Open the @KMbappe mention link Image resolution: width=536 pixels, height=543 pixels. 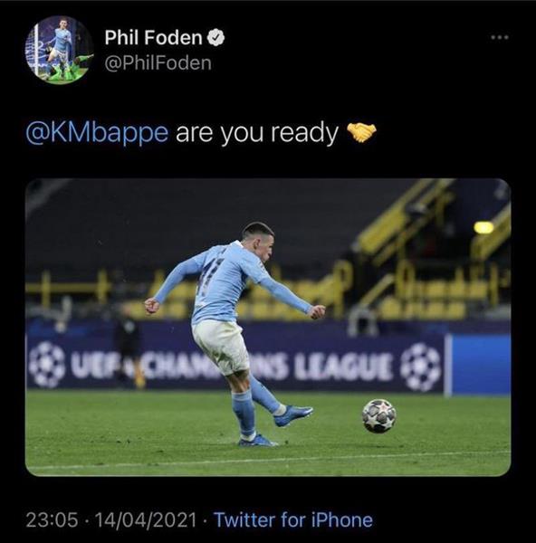click(97, 133)
